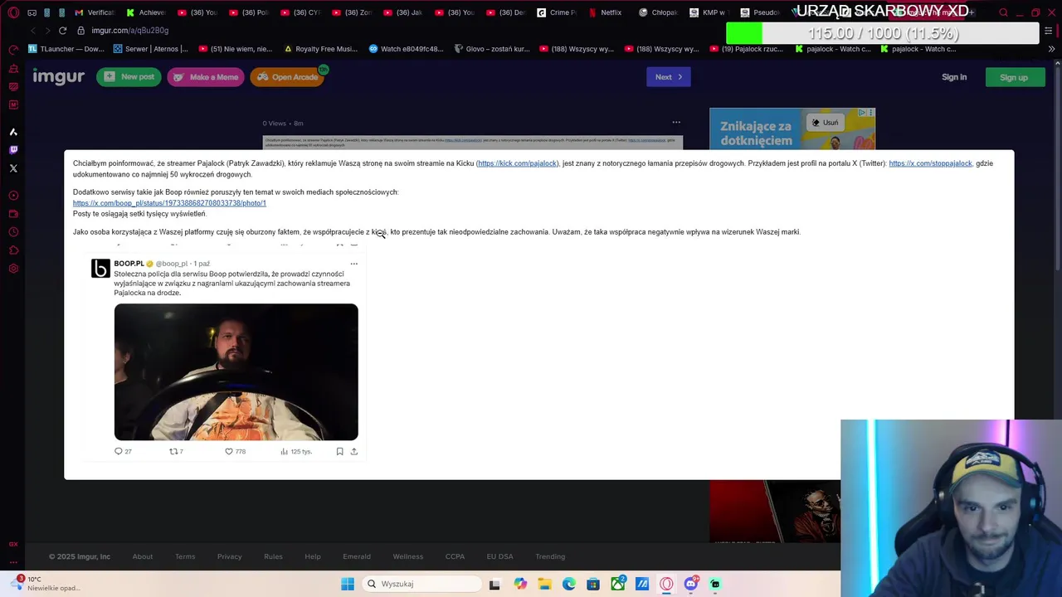Image resolution: width=1062 pixels, height=597 pixels.
Task: Click BOOP.PL profile avatar
Action: [100, 268]
